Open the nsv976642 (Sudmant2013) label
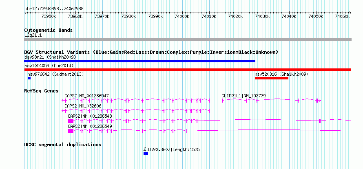 (x=55, y=74)
